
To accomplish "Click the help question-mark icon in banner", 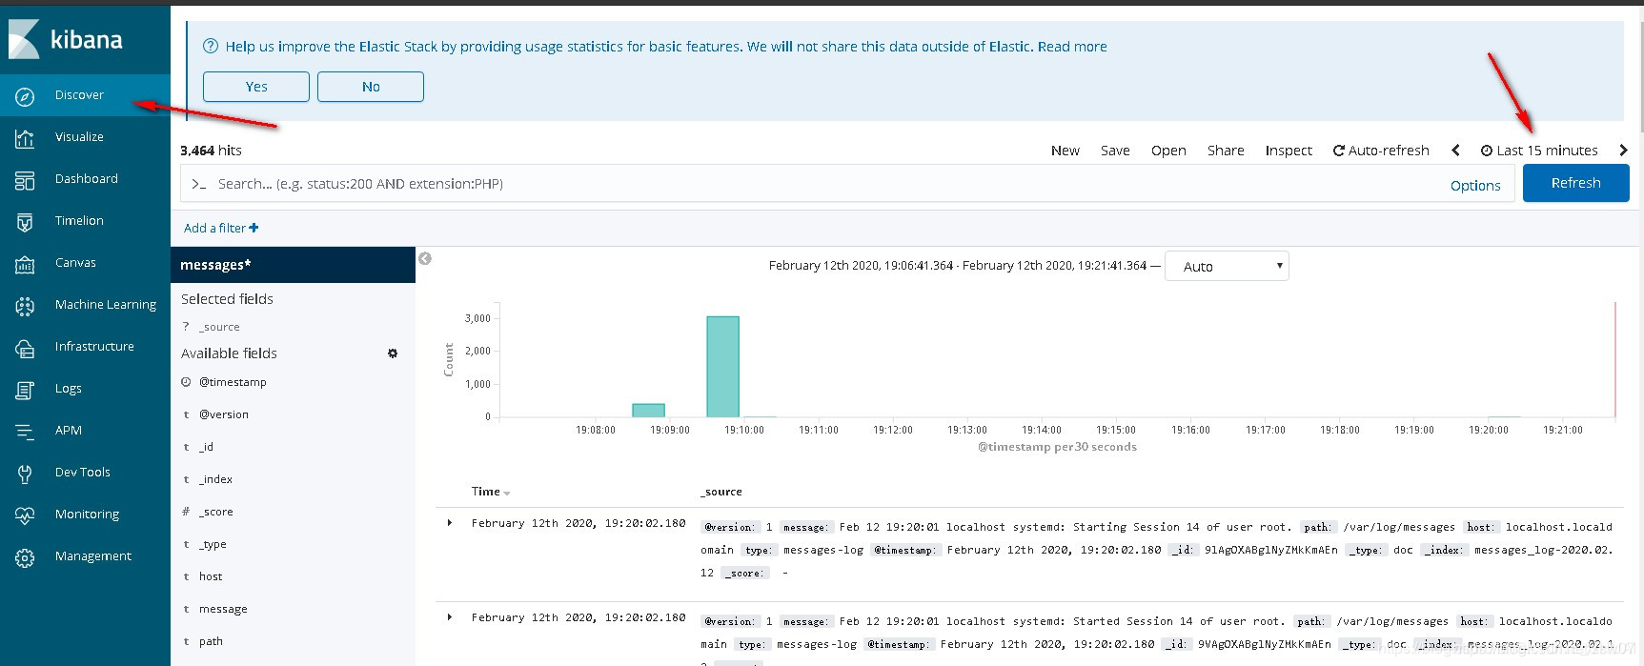I will [x=211, y=47].
